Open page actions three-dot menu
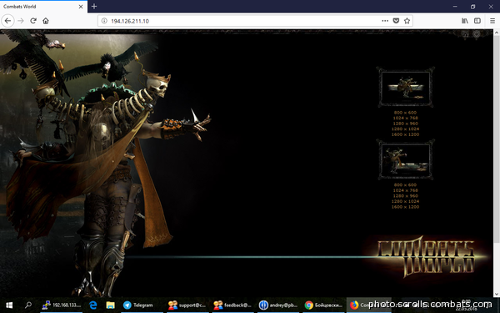Screen dimensions: 500x313 385,21
